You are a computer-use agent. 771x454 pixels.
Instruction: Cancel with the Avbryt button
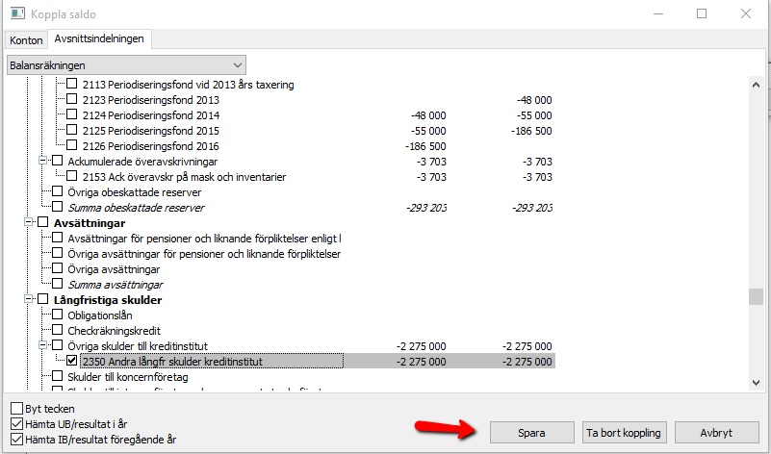(x=716, y=433)
